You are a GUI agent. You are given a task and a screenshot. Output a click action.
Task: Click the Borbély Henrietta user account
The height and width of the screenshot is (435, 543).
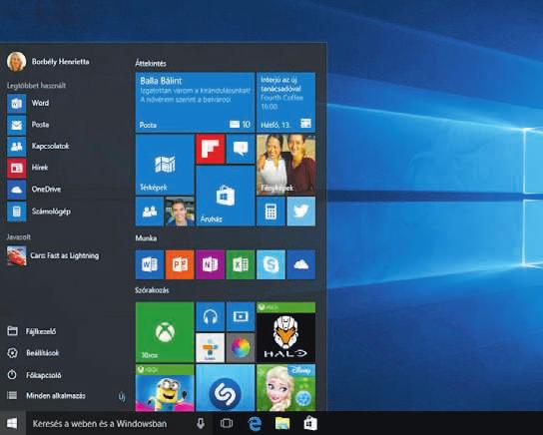pyautogui.click(x=48, y=62)
